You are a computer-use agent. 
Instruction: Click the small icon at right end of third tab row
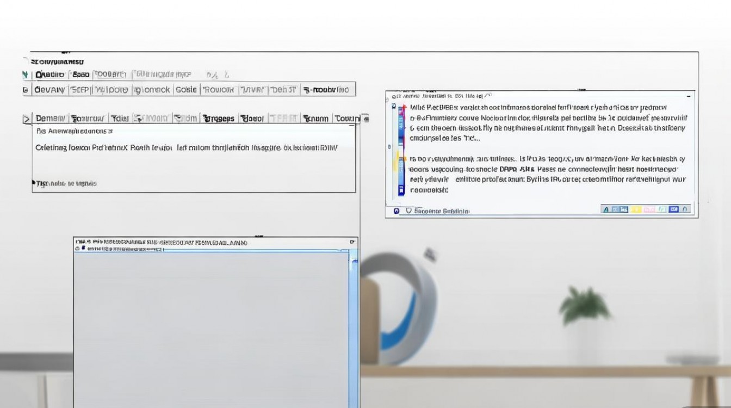click(x=365, y=118)
